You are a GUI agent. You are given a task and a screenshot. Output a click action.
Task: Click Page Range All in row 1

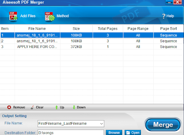point(138,35)
